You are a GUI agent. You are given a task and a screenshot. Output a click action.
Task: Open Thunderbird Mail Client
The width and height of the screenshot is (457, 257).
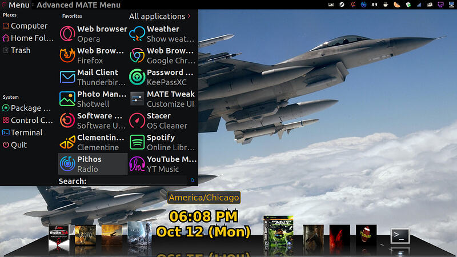93,77
